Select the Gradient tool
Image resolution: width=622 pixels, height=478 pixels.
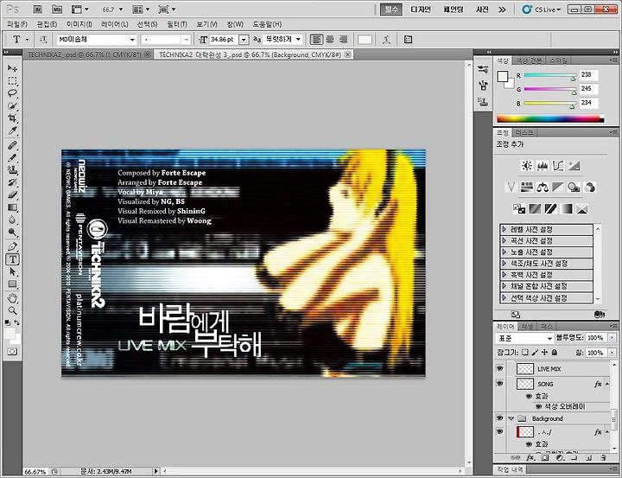click(x=12, y=207)
